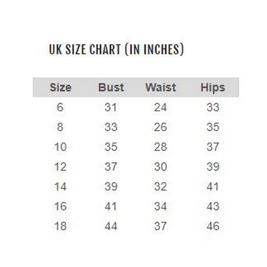The height and width of the screenshot is (267, 267).
Task: Click the Size column header
Action: (x=60, y=87)
